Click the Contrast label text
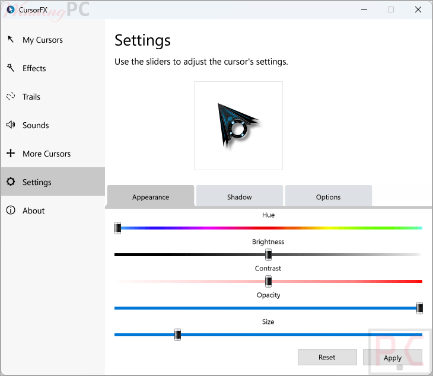 coord(268,268)
